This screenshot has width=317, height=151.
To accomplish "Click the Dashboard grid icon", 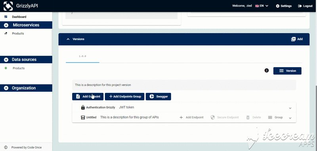I will point(6,17).
